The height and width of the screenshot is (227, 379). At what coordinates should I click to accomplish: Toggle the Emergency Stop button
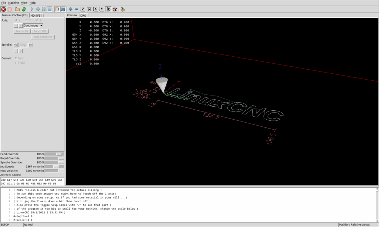(x=3, y=9)
